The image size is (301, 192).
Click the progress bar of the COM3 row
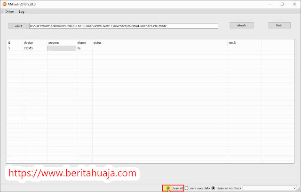click(x=62, y=48)
